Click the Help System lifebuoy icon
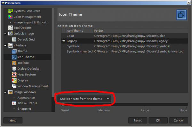 pyautogui.click(x=14, y=75)
